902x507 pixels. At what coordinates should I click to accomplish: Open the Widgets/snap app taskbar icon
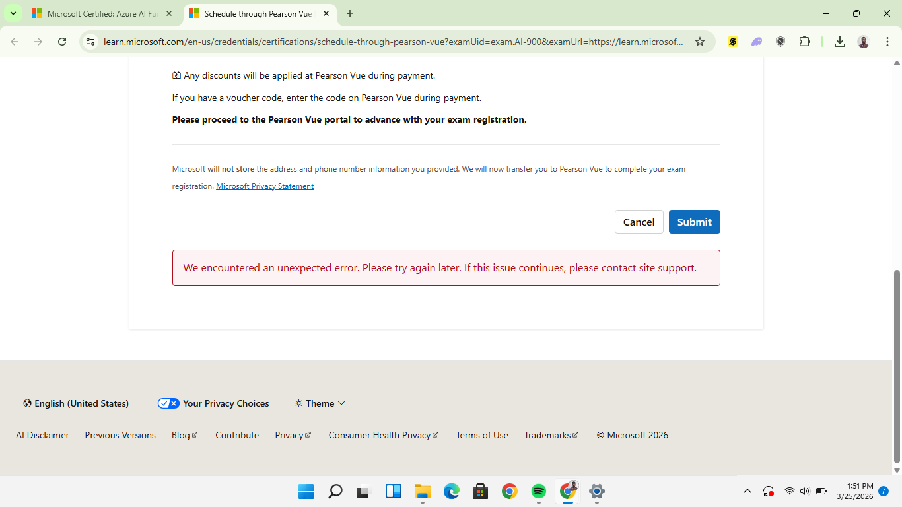pos(394,491)
